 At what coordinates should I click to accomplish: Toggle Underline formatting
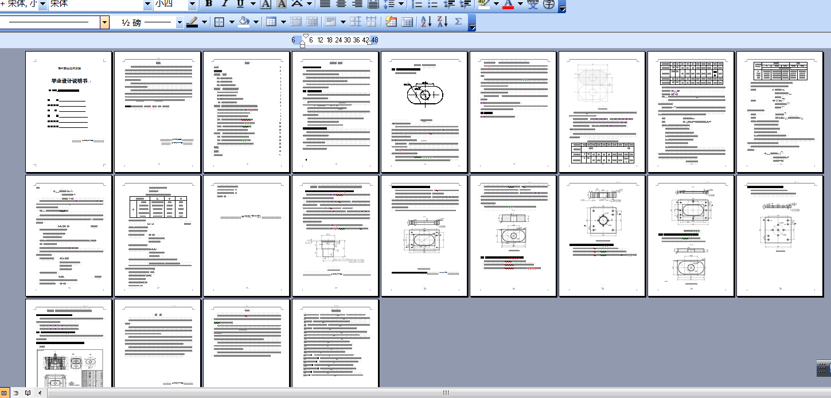click(240, 4)
